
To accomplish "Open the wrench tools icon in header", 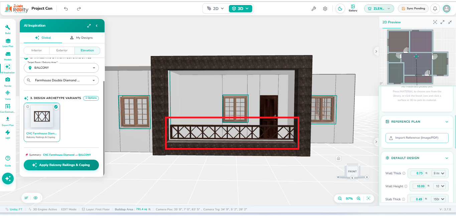I will pyautogui.click(x=314, y=9).
